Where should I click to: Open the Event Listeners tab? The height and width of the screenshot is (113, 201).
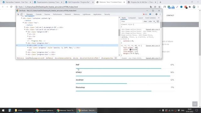[150, 18]
